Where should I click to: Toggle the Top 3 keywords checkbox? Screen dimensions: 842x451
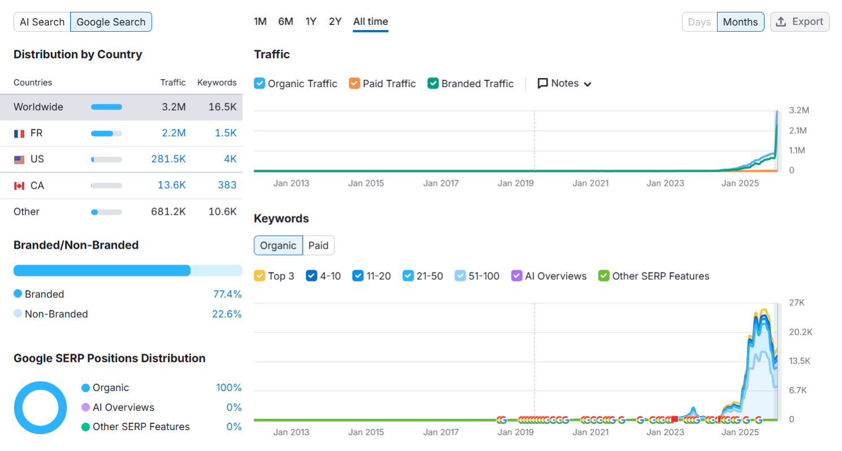[259, 276]
